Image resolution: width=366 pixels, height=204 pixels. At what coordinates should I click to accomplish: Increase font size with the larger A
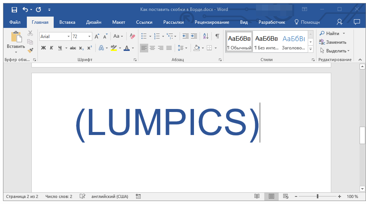click(x=97, y=36)
